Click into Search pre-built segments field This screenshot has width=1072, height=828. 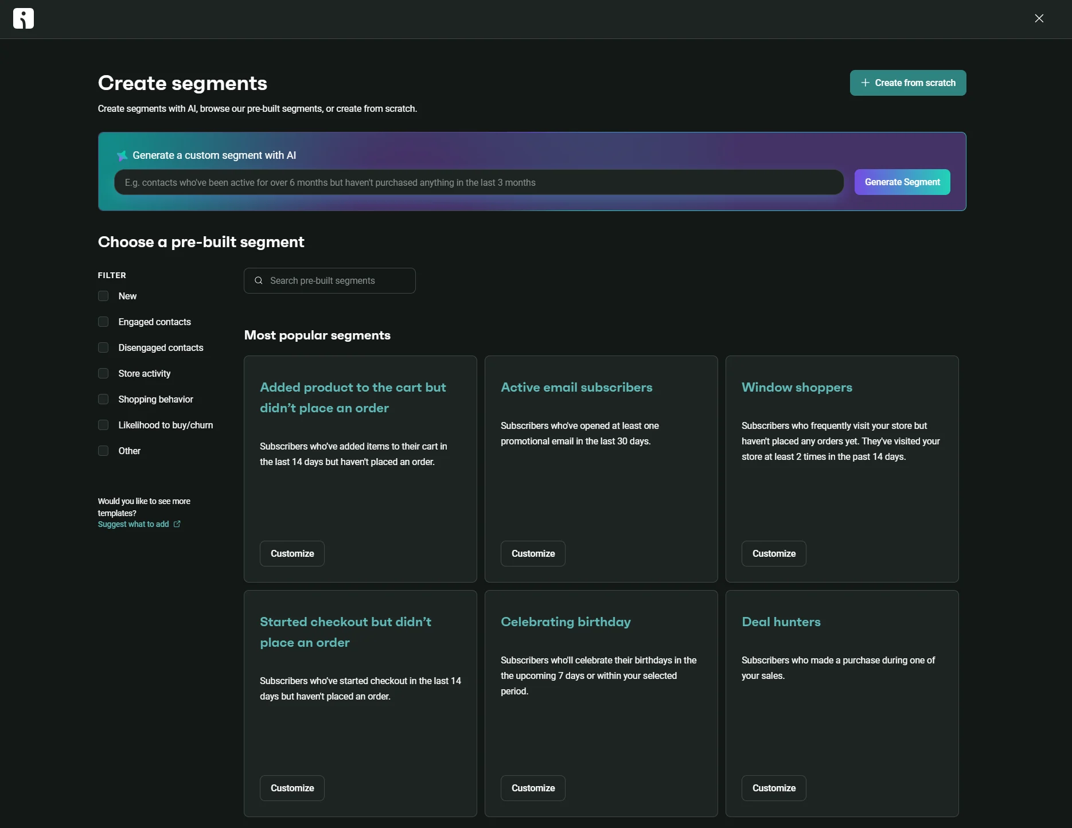pos(330,280)
